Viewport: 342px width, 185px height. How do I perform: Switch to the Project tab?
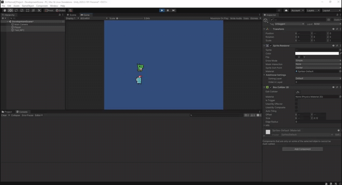point(7,112)
